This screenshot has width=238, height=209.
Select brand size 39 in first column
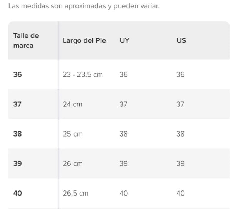pos(18,163)
